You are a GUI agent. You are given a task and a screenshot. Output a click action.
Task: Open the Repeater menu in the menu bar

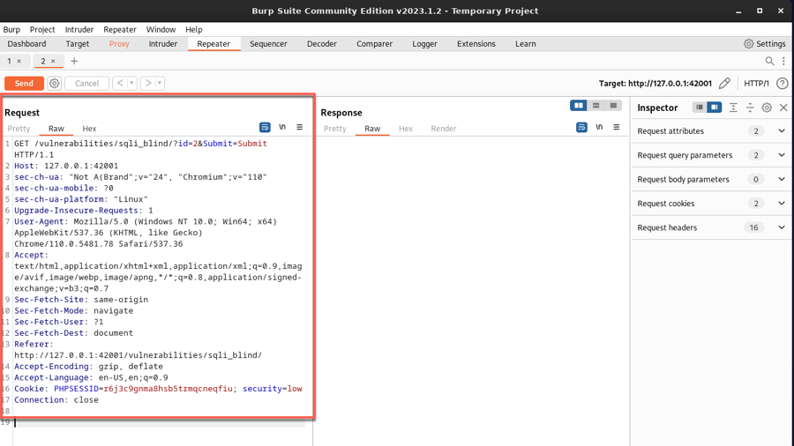(120, 29)
